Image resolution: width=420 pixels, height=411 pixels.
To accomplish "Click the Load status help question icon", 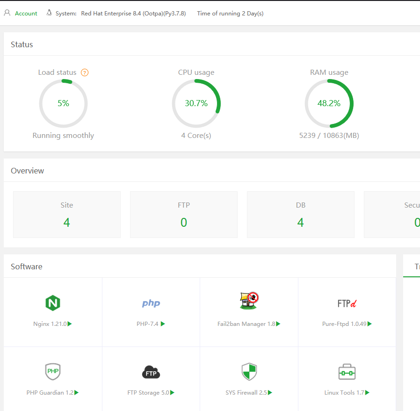I will (85, 72).
